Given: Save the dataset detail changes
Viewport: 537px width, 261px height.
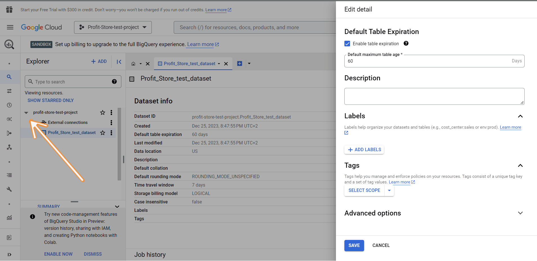Looking at the screenshot, I should 354,246.
